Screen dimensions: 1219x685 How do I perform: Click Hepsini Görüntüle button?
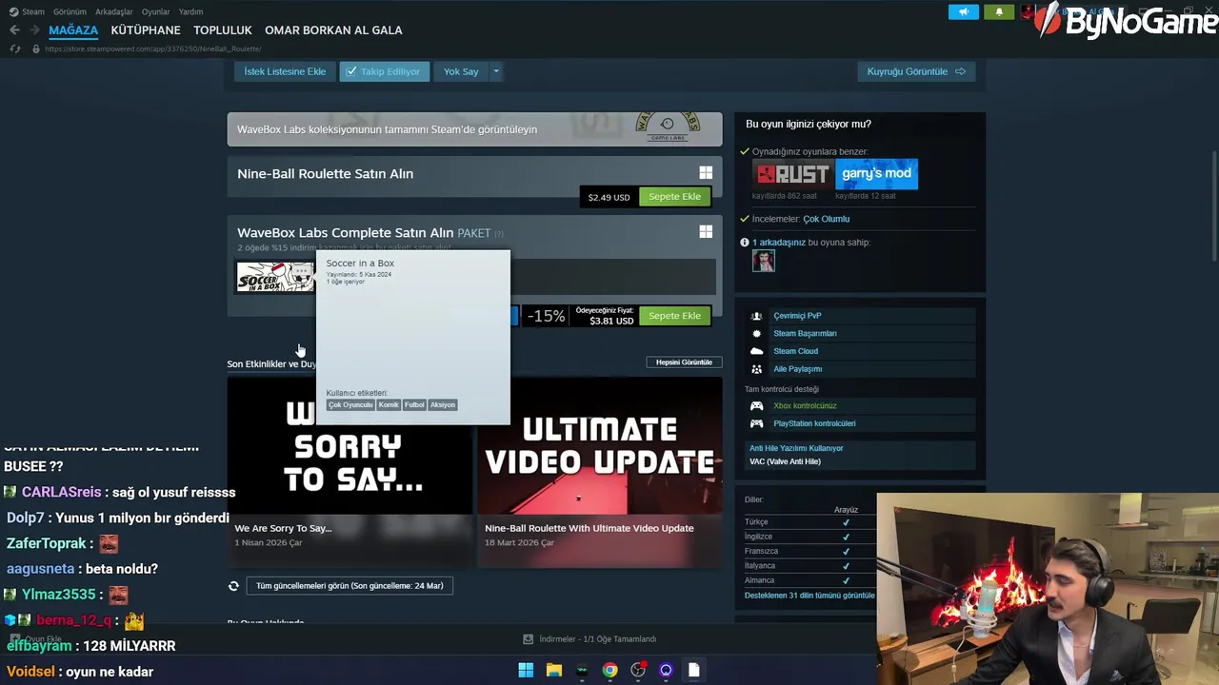pyautogui.click(x=684, y=362)
